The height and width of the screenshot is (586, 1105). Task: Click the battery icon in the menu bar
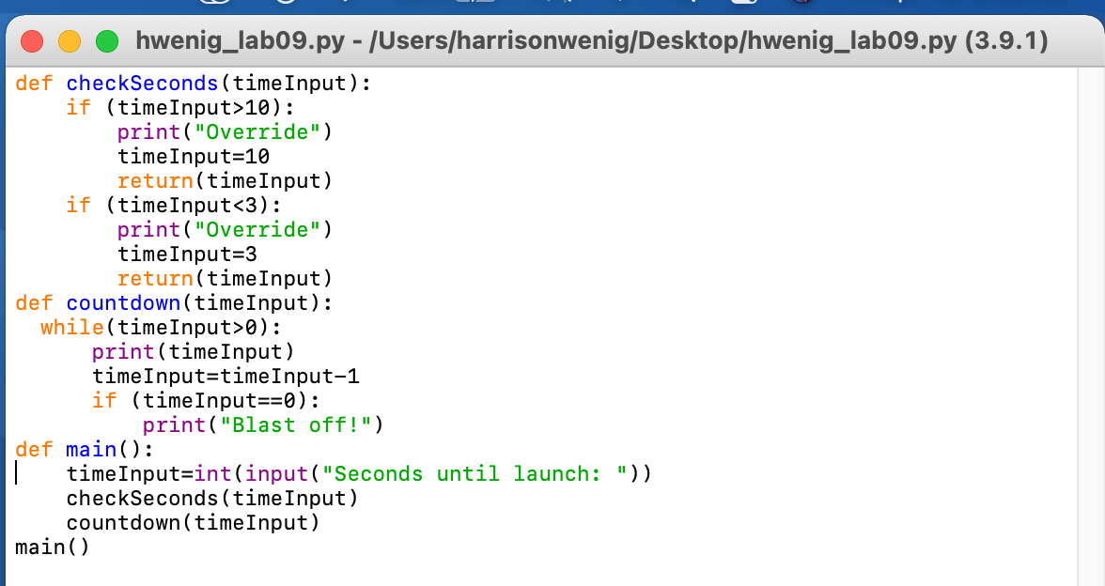pos(743,4)
